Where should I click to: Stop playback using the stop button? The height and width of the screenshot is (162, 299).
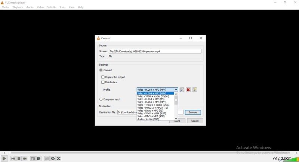pos(19,158)
